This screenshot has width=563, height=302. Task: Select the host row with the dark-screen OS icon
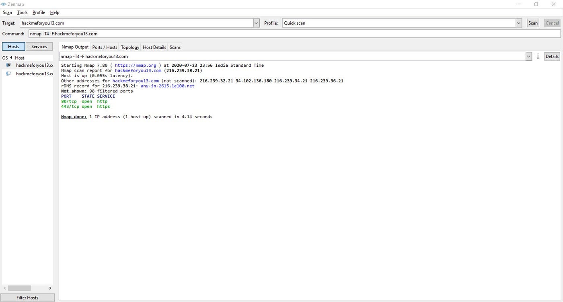click(27, 65)
